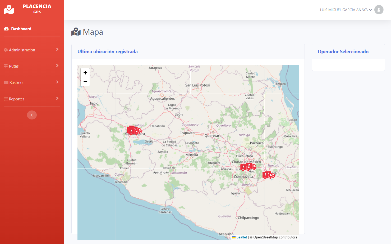The width and height of the screenshot is (391, 244).
Task: Select the truck marker near Ciudad de México
Action: 248,167
